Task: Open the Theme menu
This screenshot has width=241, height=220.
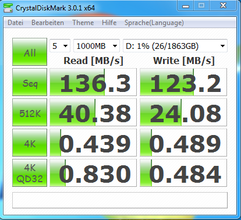Action: pyautogui.click(x=83, y=23)
